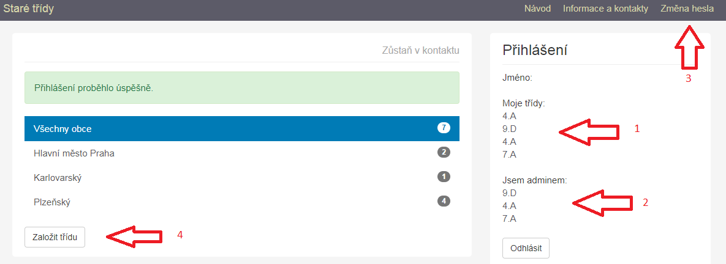The height and width of the screenshot is (264, 726).
Task: Go to Informace a kontakty
Action: click(605, 9)
